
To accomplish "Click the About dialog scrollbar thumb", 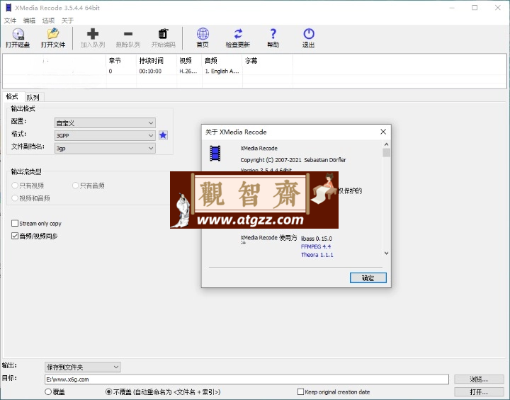I will pyautogui.click(x=387, y=152).
